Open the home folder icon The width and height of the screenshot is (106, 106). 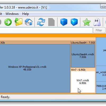pos(29,22)
